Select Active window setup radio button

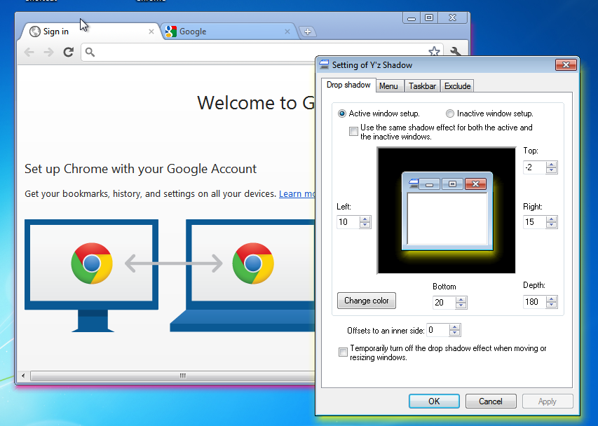pos(342,114)
